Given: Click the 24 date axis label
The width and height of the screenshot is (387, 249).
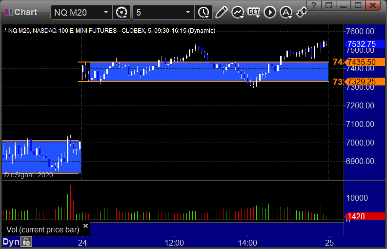Looking at the screenshot, I should (x=82, y=243).
